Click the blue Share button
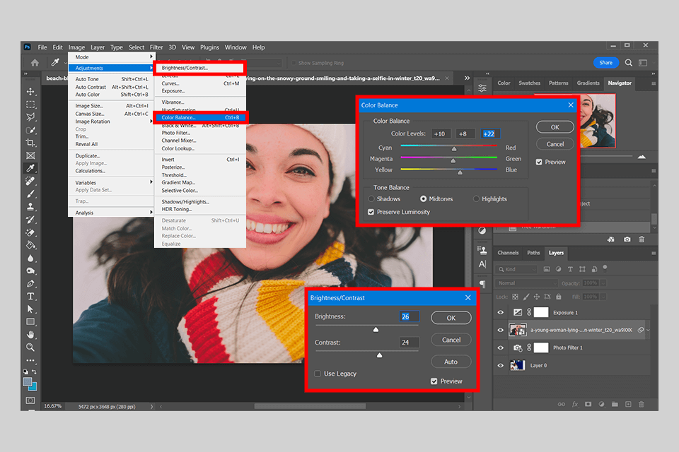 (x=605, y=63)
